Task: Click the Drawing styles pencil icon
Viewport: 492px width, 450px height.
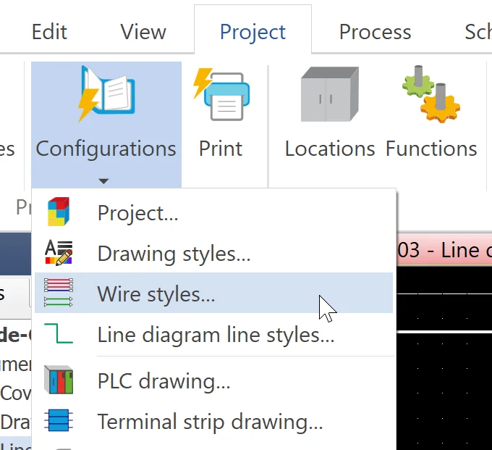Action: click(x=59, y=254)
